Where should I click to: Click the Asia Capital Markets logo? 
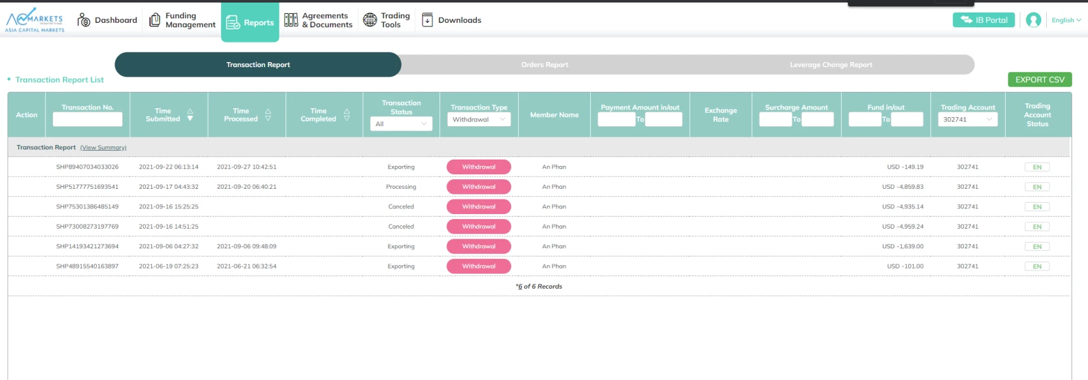[x=35, y=20]
